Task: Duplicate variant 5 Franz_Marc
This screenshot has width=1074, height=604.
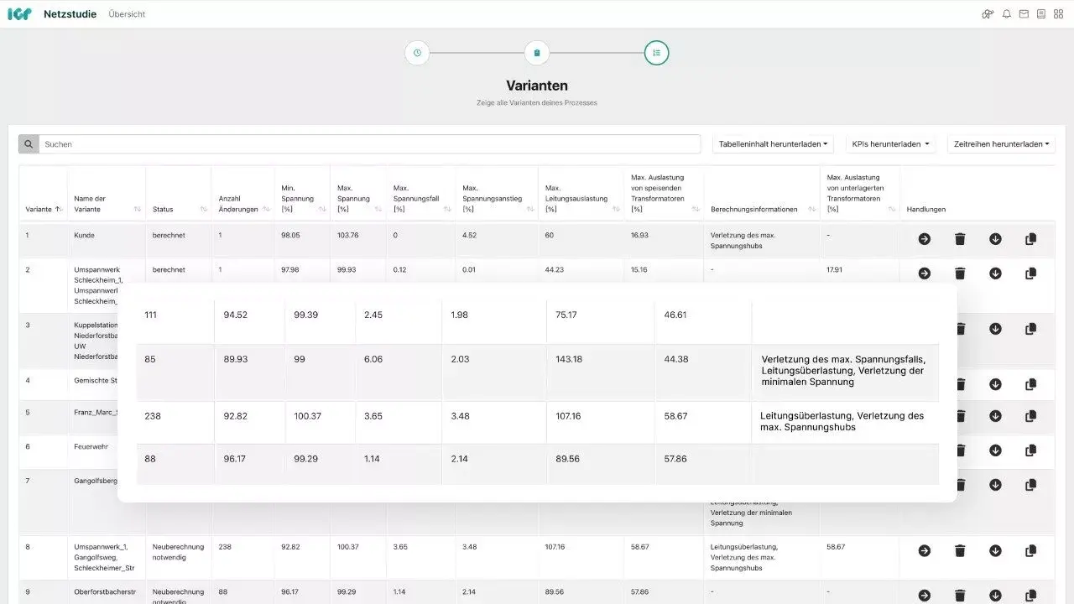Action: tap(1031, 417)
